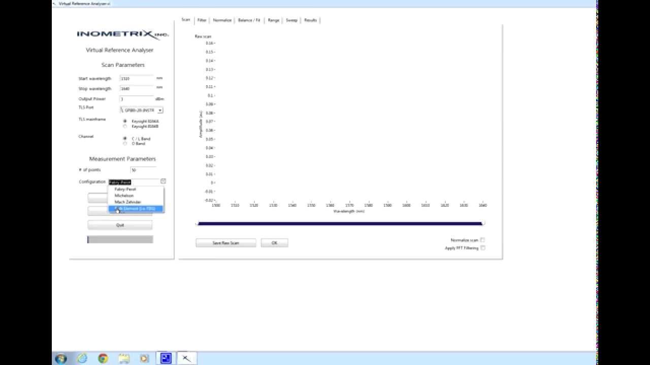650x365 pixels.
Task: Select Keysight 8164A mainframe radio button
Action: tap(125, 121)
